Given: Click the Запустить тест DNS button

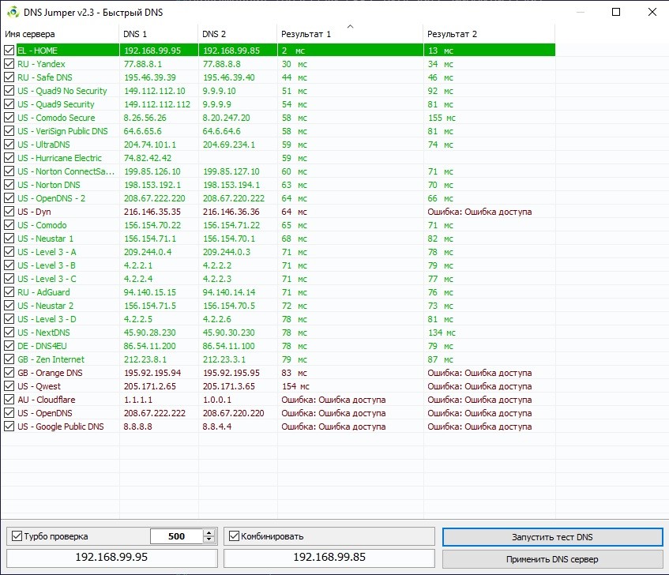Looking at the screenshot, I should tap(553, 537).
